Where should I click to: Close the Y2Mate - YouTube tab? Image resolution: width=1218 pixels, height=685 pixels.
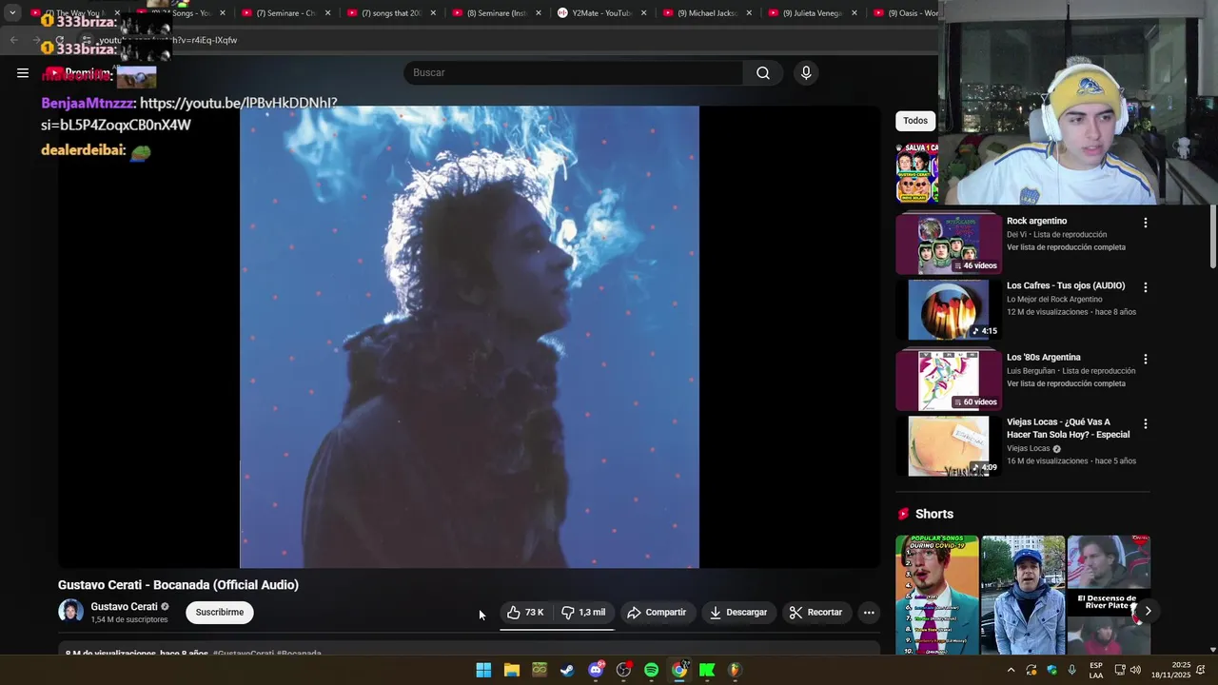(x=644, y=13)
